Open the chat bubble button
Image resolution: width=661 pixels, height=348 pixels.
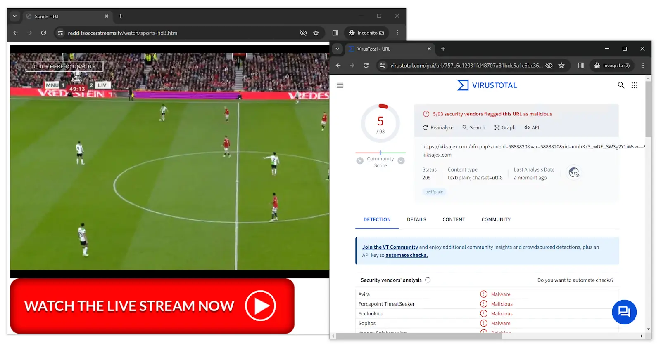pyautogui.click(x=624, y=312)
